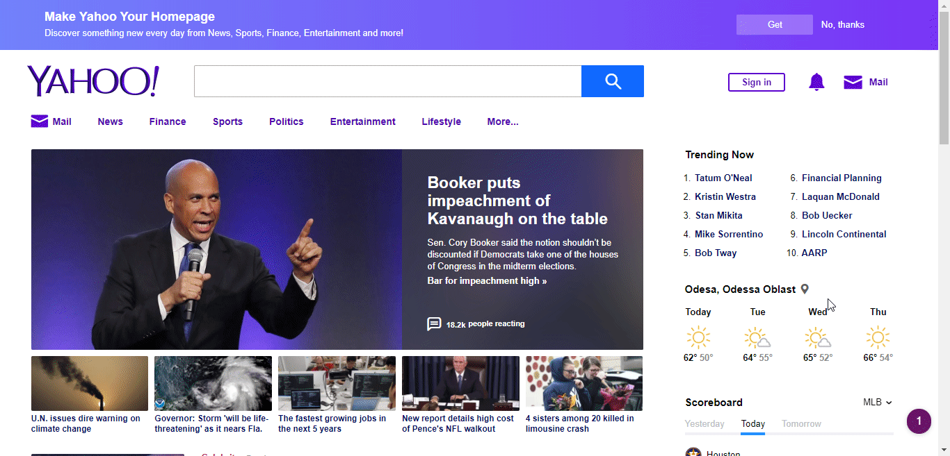Screen dimensions: 950x456
Task: Select trending topic Stan Mikita
Action: pos(719,215)
